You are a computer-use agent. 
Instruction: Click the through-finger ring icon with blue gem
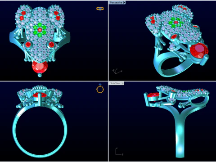coord(100,88)
